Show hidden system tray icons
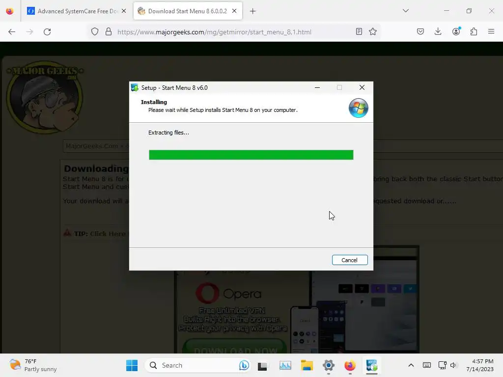 [x=411, y=365]
